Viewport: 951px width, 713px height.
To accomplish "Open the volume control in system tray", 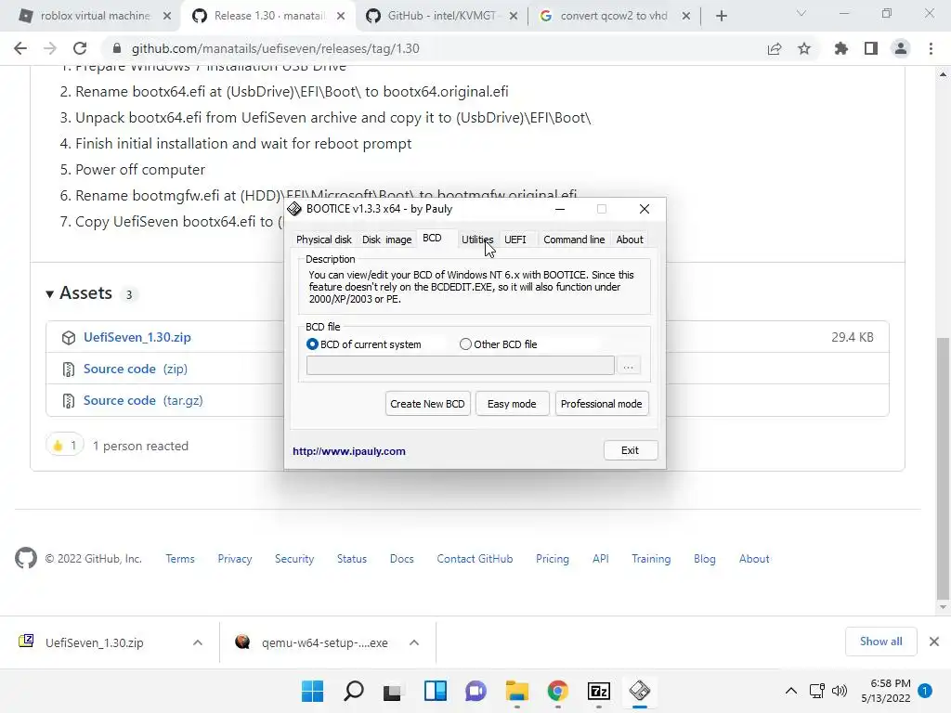I will tap(840, 691).
